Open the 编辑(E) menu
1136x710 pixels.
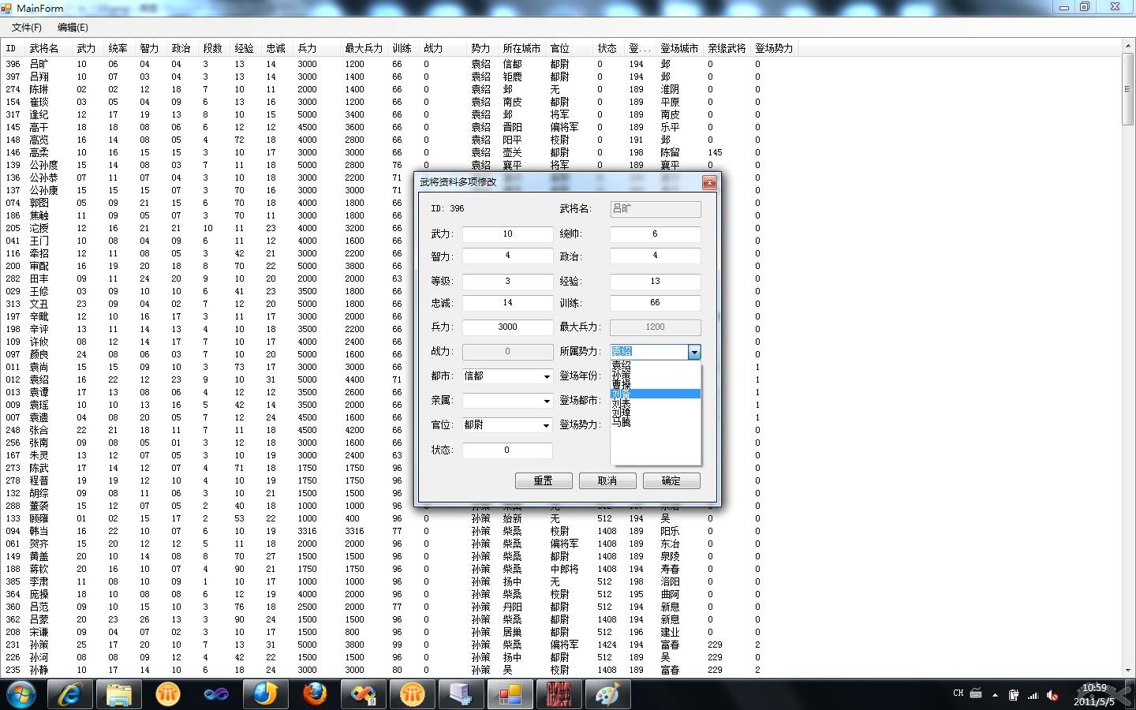point(73,28)
